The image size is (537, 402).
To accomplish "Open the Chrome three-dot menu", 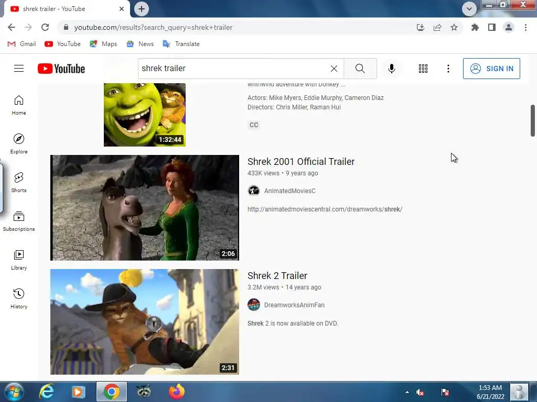I will tap(525, 27).
